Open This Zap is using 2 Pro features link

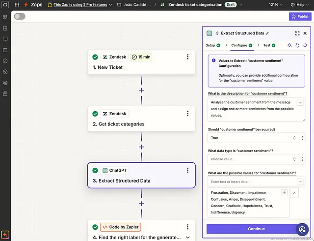[80, 4]
